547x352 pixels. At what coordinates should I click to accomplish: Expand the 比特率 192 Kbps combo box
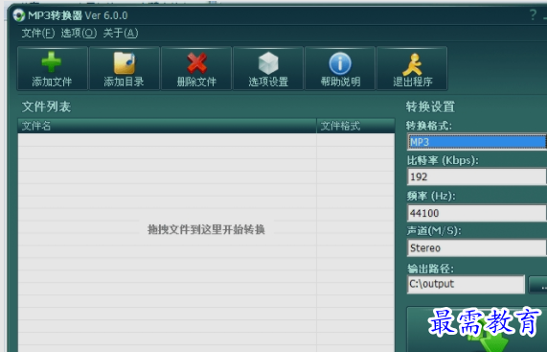[477, 176]
